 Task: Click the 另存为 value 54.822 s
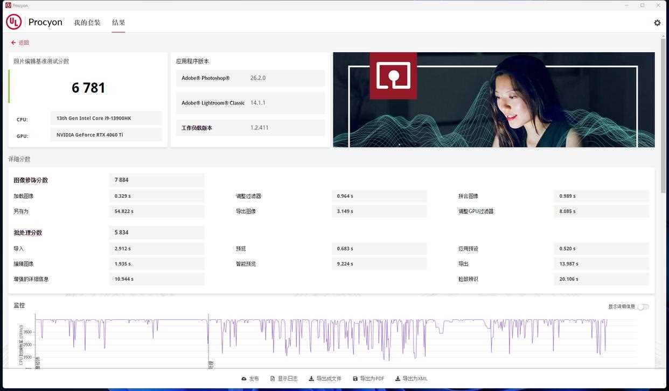tap(157, 211)
